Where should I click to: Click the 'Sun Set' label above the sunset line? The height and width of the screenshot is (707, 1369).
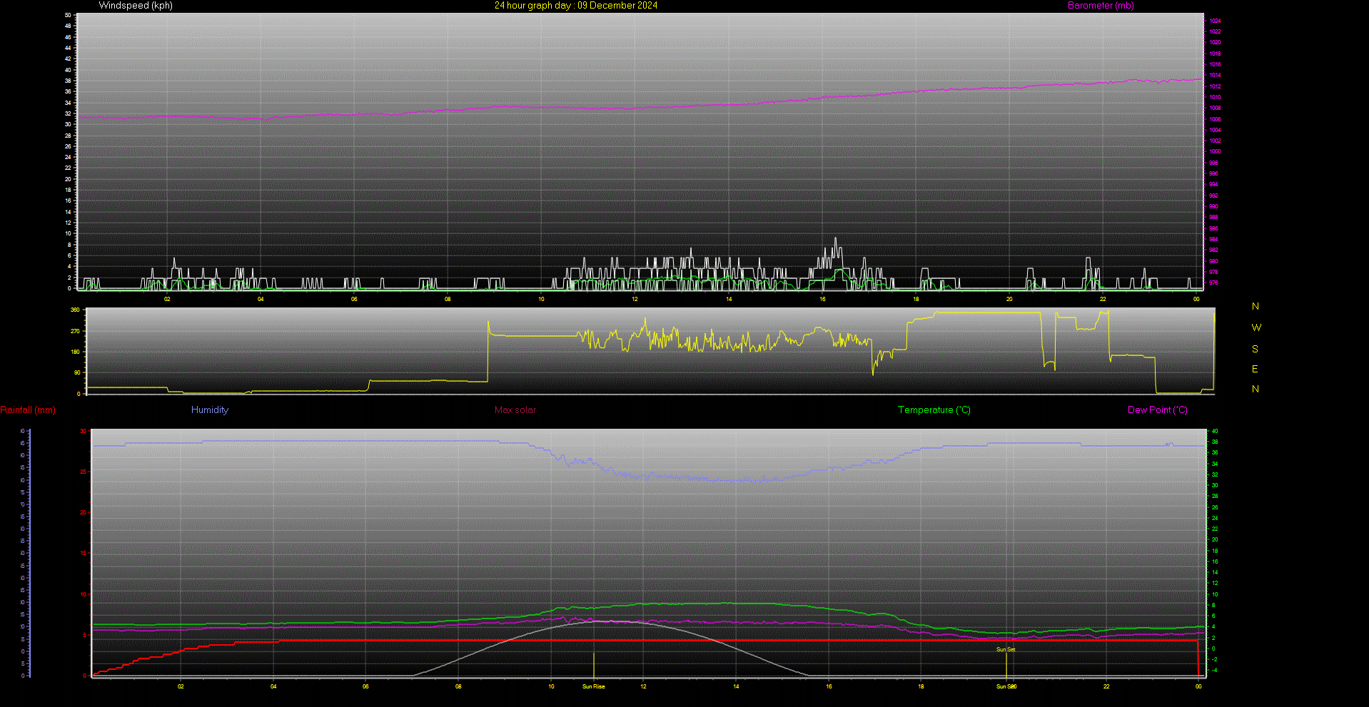coord(1006,650)
